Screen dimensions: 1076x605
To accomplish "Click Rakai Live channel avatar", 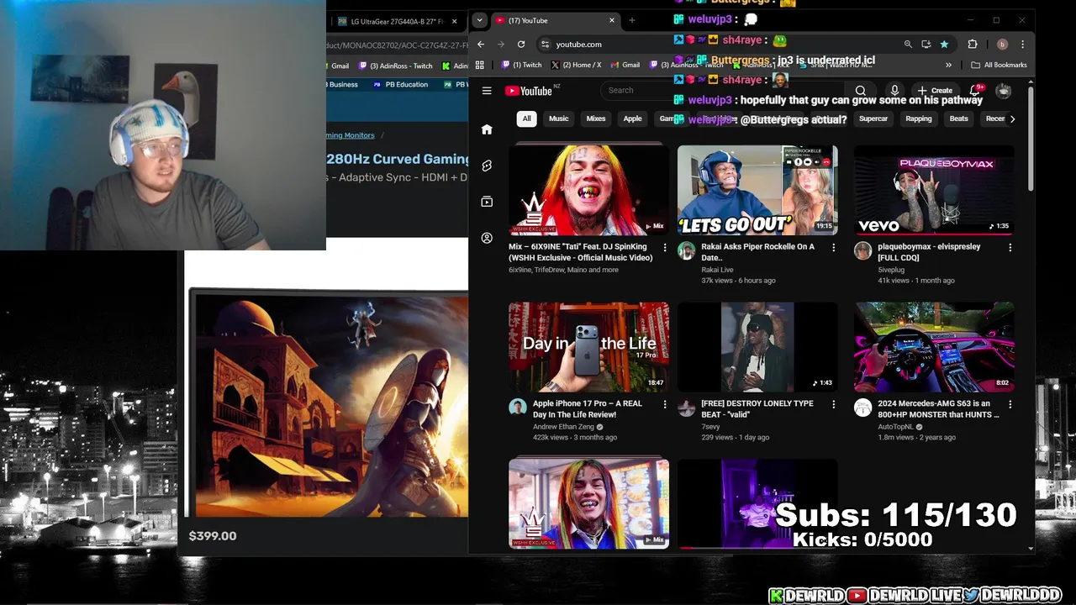I will coord(687,250).
